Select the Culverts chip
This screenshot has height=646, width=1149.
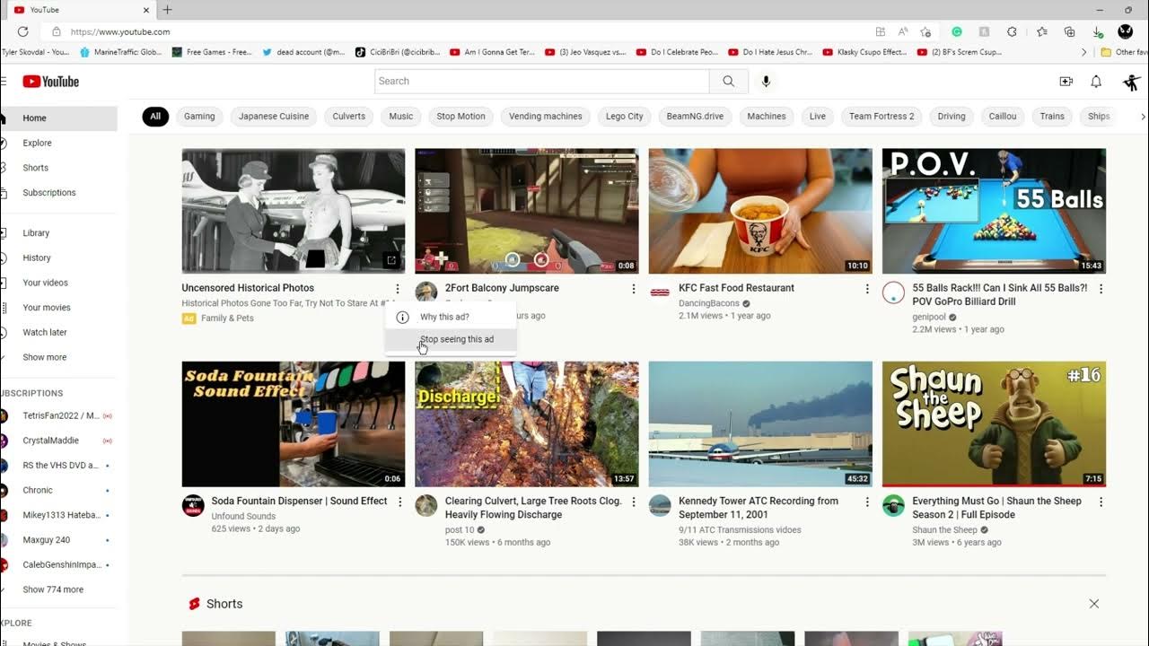tap(348, 117)
